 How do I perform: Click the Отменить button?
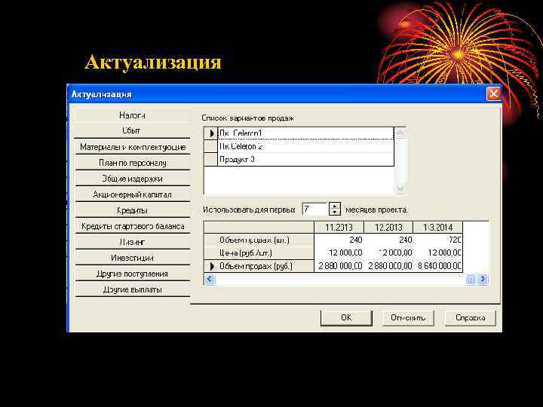[408, 318]
